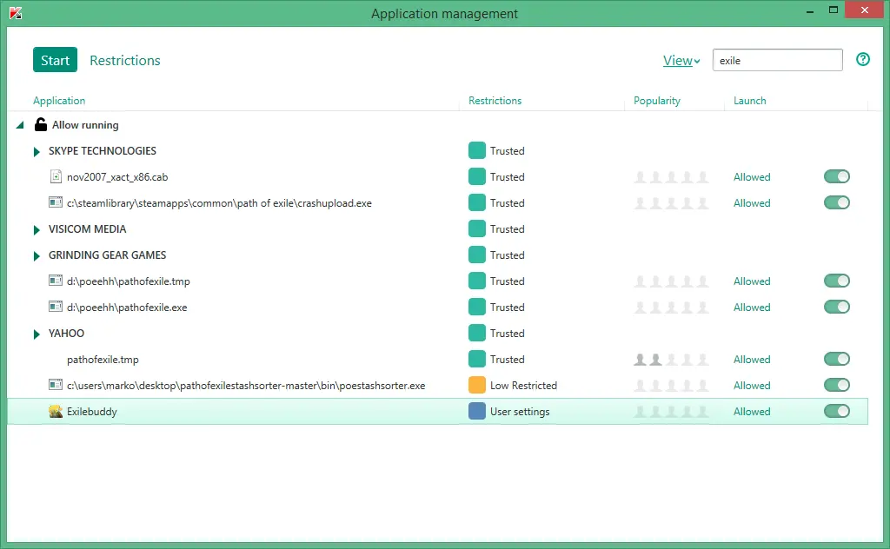Click Allowed link for poestashsorter.exe
Viewport: 890px width, 549px height.
752,386
